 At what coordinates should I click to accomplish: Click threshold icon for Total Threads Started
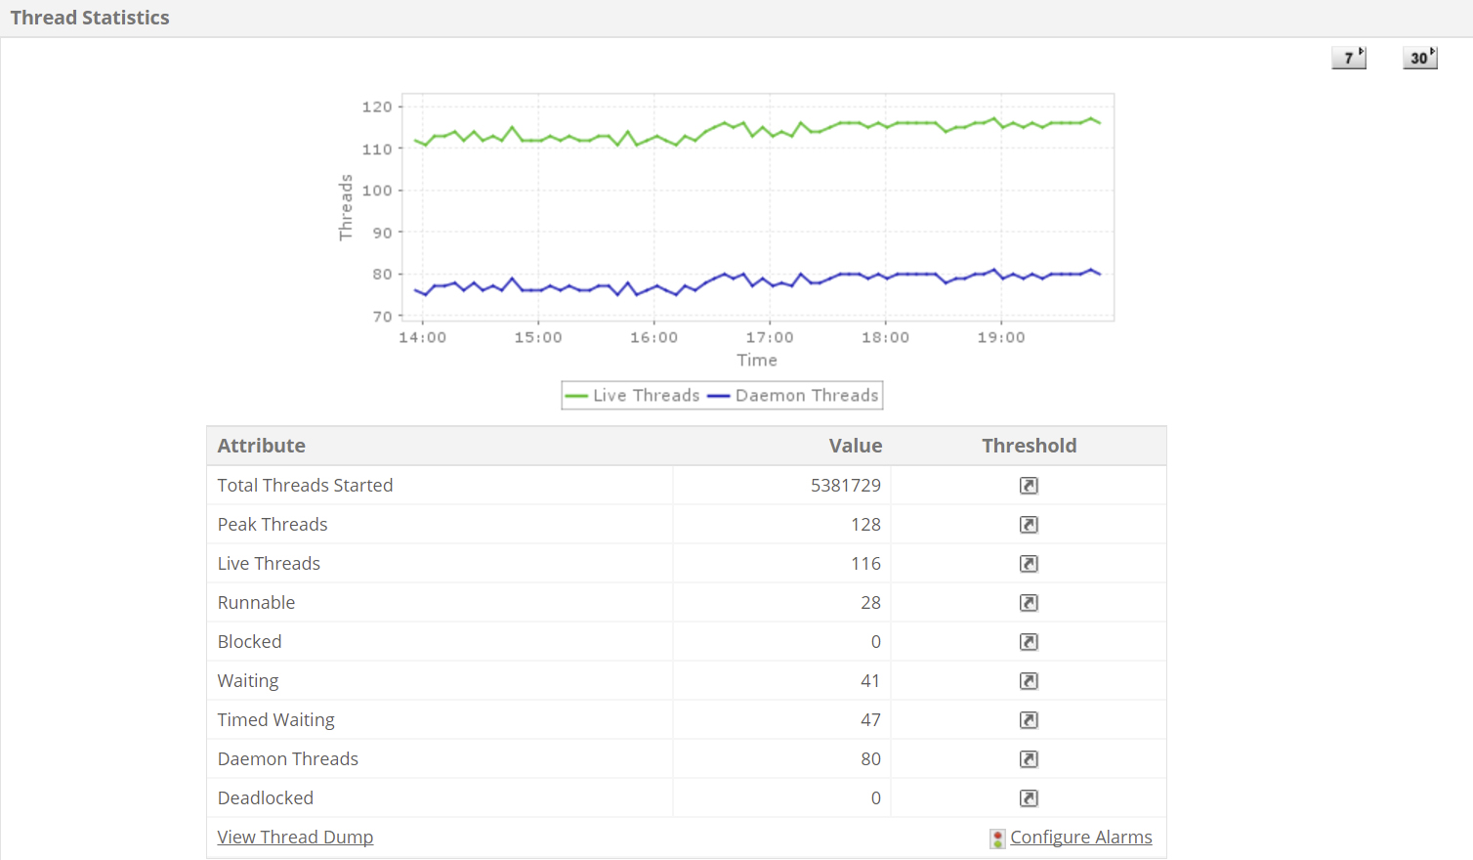[1029, 486]
